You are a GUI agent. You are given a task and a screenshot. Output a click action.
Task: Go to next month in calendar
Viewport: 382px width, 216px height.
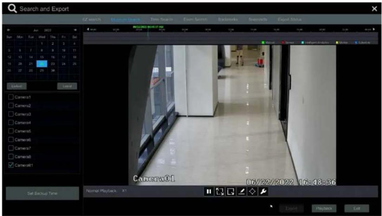(75, 30)
